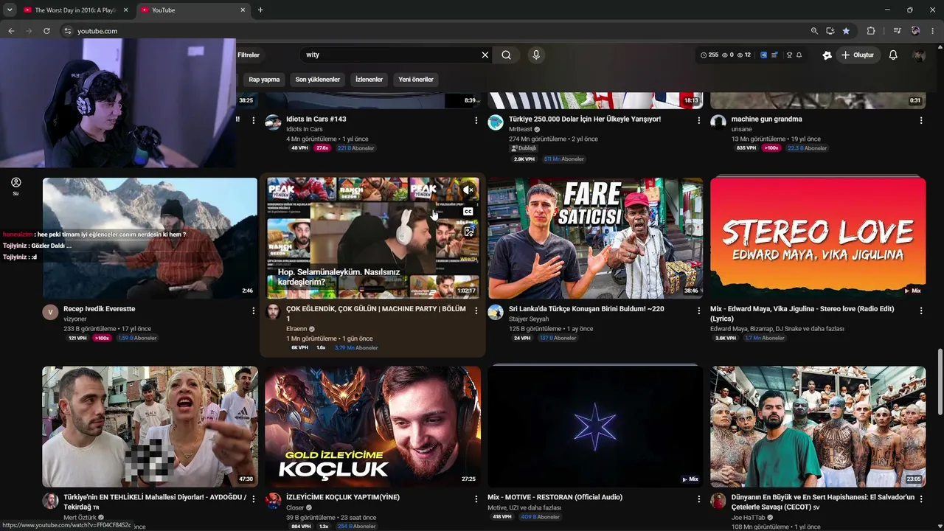Open options menu for 'Recep Ivedik Everestte'
This screenshot has height=531, width=944.
click(254, 310)
